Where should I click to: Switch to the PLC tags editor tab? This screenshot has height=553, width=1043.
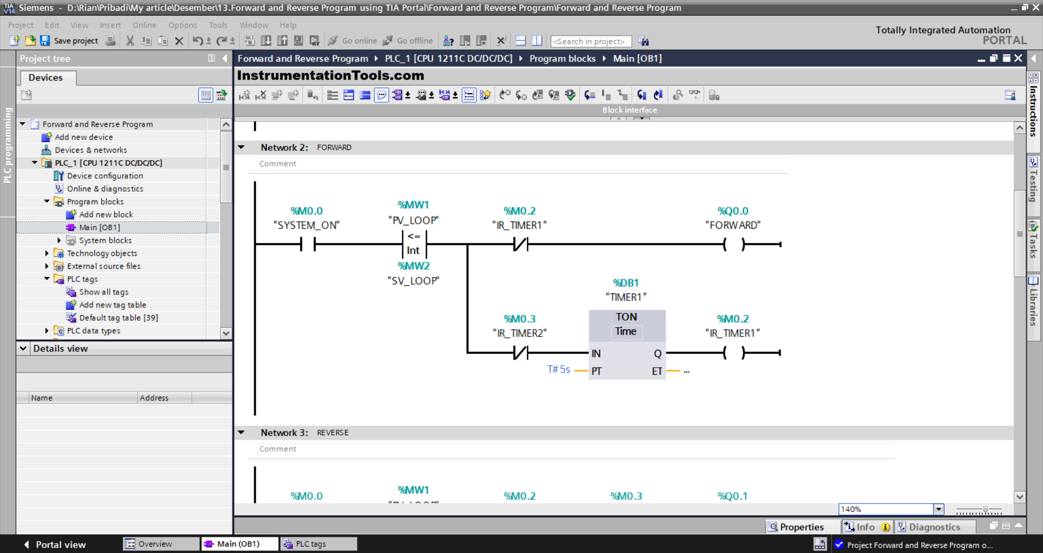click(319, 544)
